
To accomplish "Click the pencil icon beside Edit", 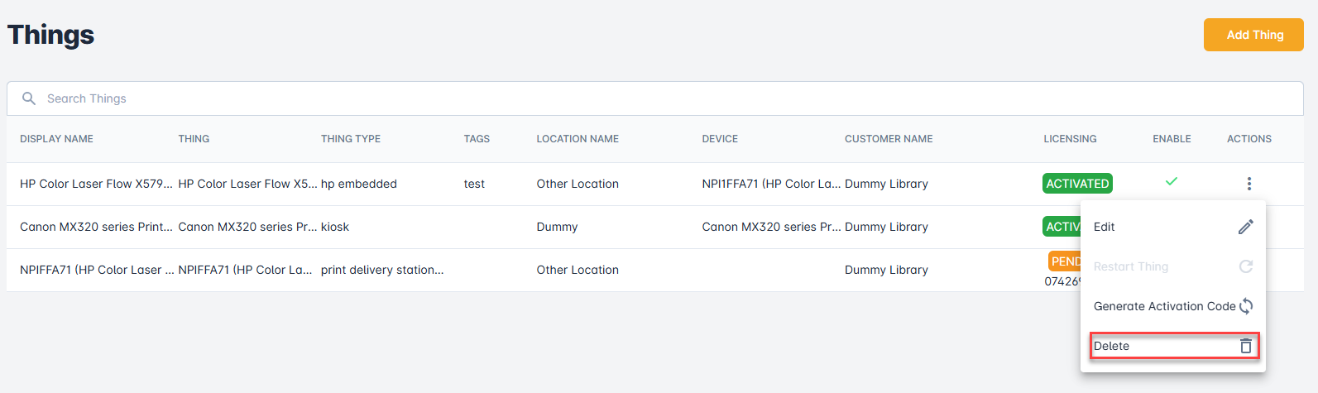I will [x=1245, y=227].
